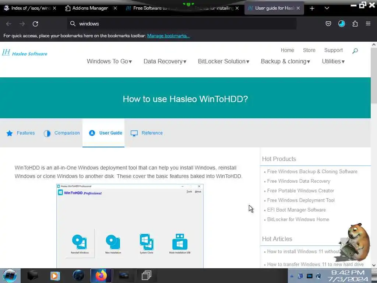The width and height of the screenshot is (377, 283).
Task: Open a new tab with plus icon
Action: click(312, 8)
